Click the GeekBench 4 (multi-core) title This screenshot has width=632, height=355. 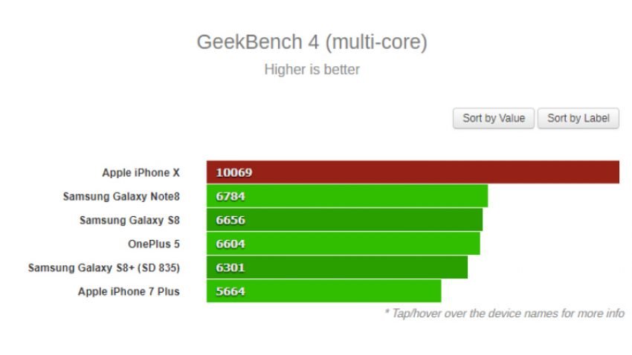[x=312, y=42]
